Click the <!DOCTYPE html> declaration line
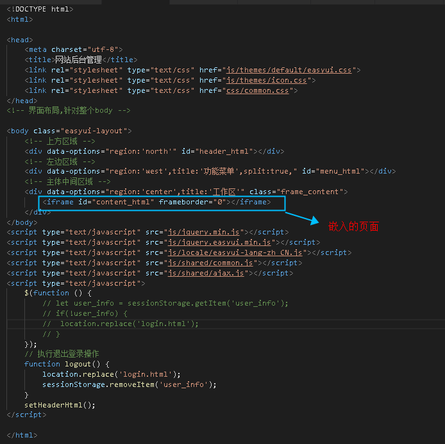This screenshot has width=445, height=444. pos(40,9)
